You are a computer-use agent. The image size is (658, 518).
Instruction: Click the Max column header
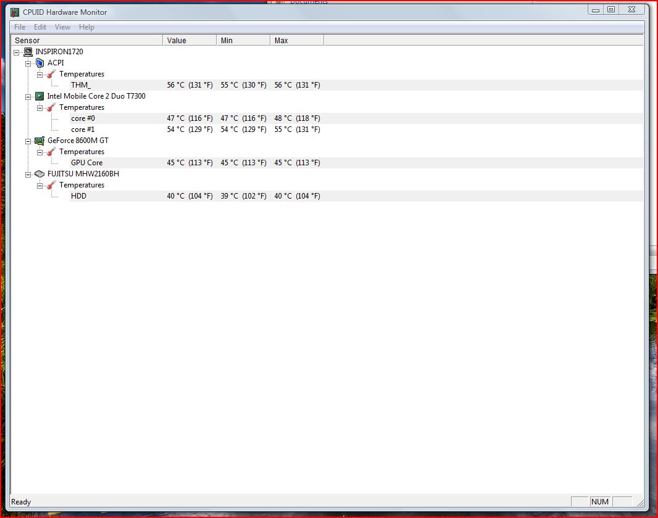(x=297, y=40)
